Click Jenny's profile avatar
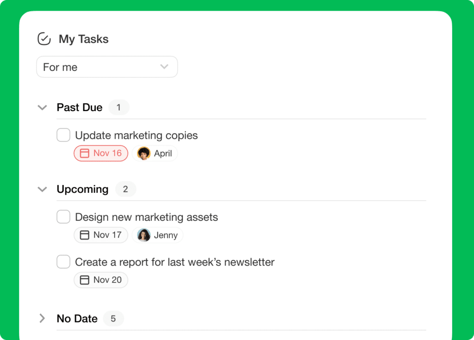Image resolution: width=474 pixels, height=340 pixels. (144, 235)
